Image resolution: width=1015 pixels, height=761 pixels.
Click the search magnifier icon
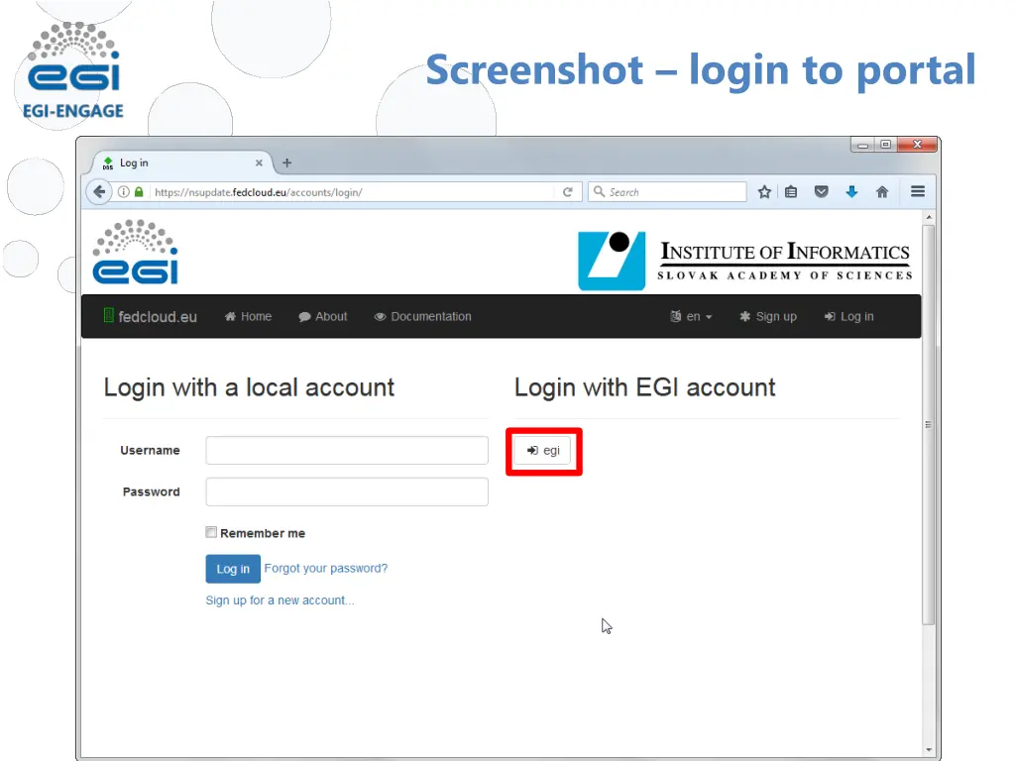point(599,191)
